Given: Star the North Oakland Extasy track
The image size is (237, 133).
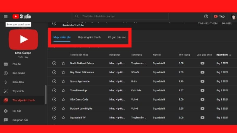Looking at the screenshot, I should click(x=63, y=63).
